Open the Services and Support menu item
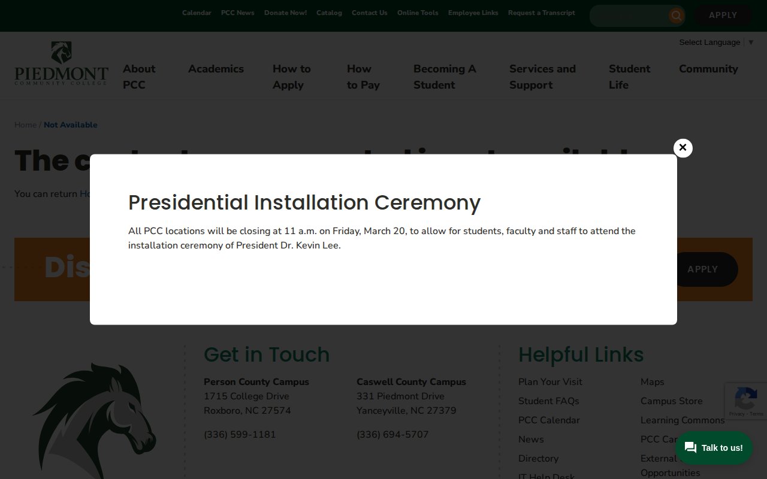 coord(542,77)
